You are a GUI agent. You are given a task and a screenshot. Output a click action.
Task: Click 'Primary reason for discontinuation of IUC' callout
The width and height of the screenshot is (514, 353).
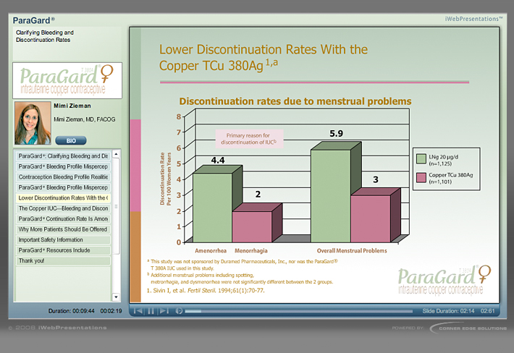click(x=249, y=138)
